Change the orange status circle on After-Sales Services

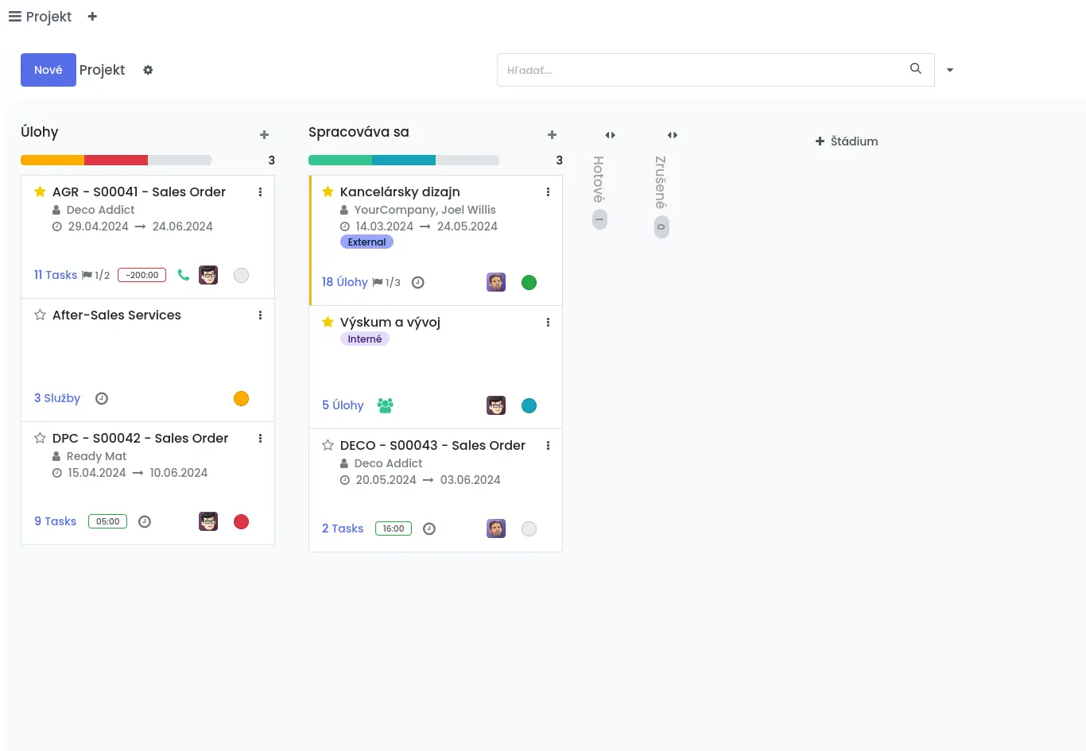pyautogui.click(x=242, y=398)
